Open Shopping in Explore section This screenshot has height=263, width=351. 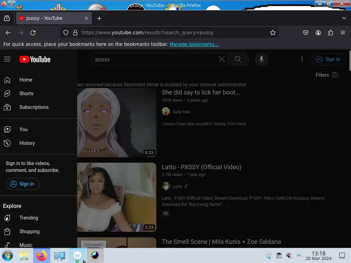(38, 231)
